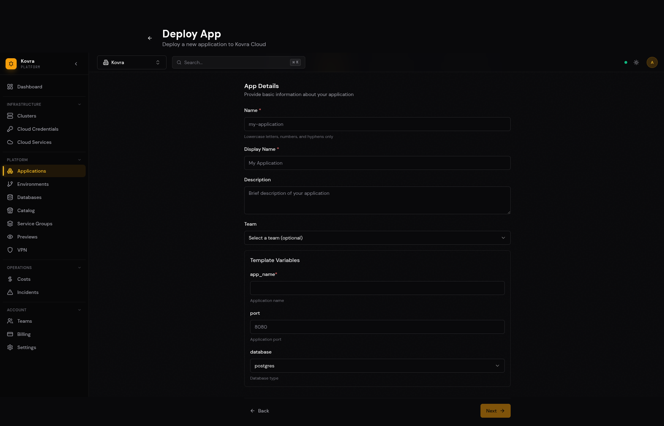
Task: Focus the port input field
Action: point(377,327)
